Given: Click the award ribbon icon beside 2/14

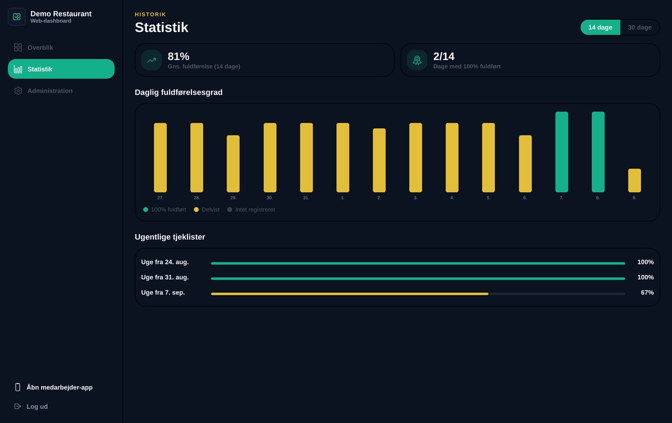Looking at the screenshot, I should 417,60.
